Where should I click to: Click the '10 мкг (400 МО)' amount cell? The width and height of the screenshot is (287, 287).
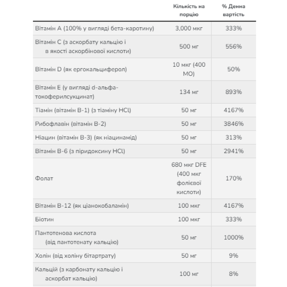pyautogui.click(x=189, y=69)
